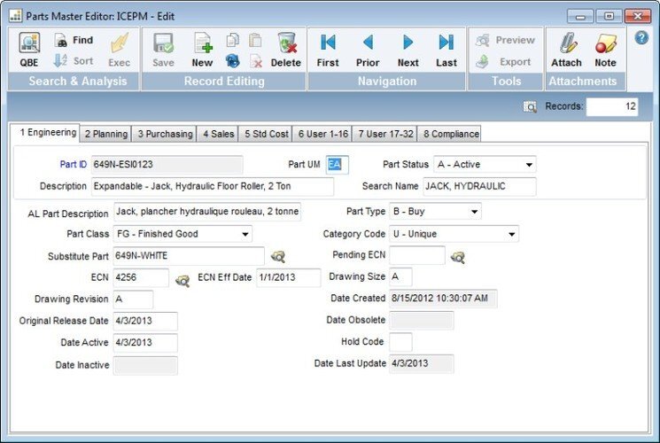Go to the Next record
660x443 pixels.
pyautogui.click(x=408, y=49)
